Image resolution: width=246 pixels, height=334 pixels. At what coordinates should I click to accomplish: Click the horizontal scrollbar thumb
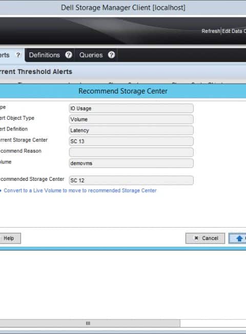[89, 323]
